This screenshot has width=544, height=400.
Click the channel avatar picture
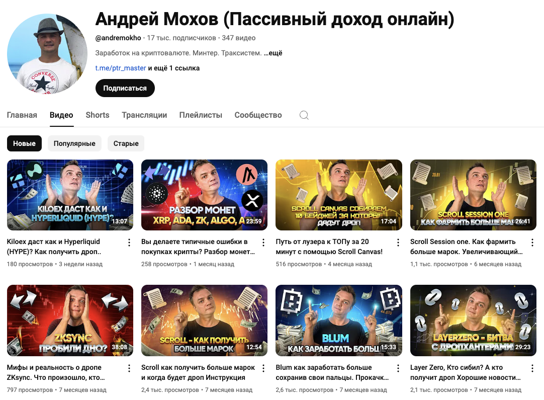point(47,54)
